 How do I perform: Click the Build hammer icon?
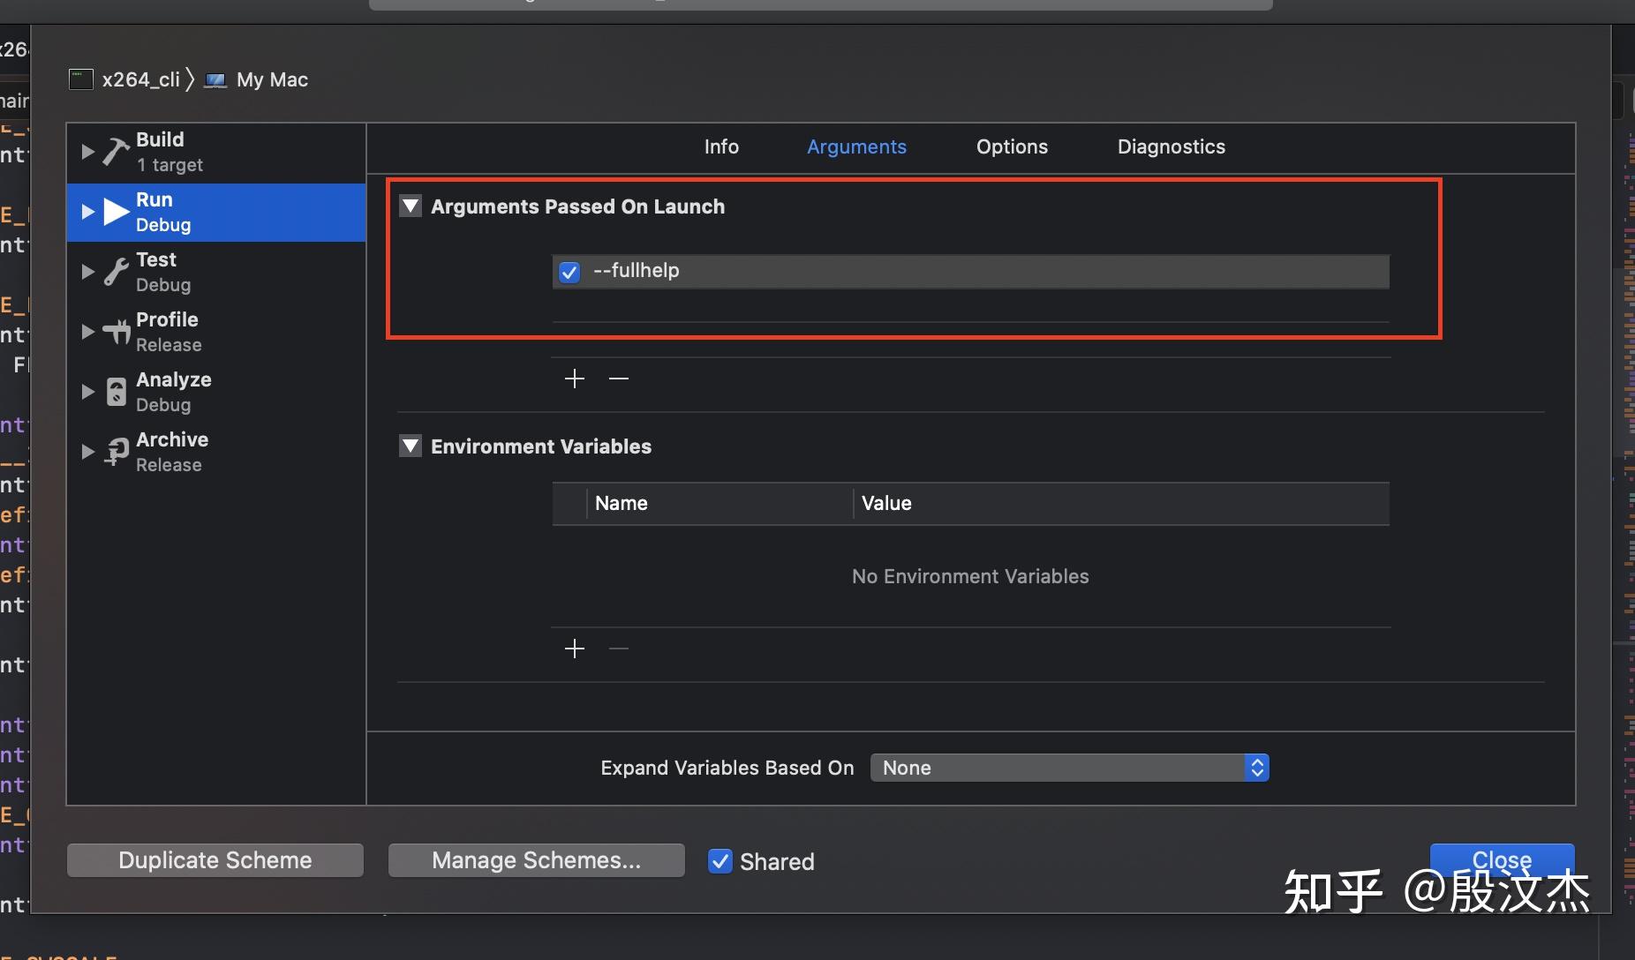(x=116, y=152)
